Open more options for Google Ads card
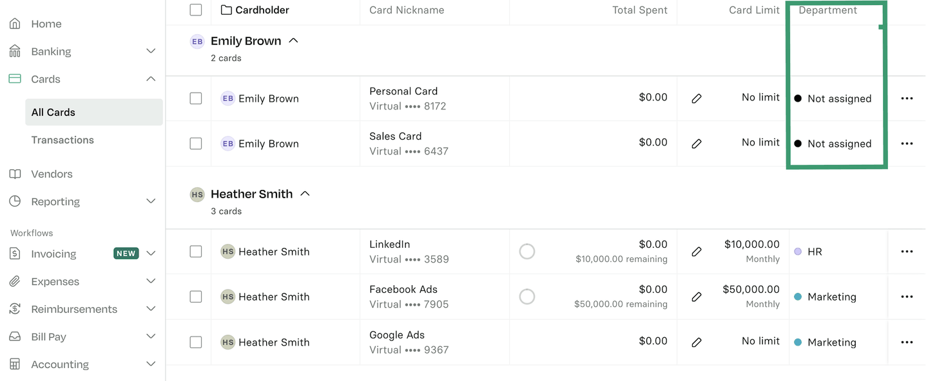 907,342
